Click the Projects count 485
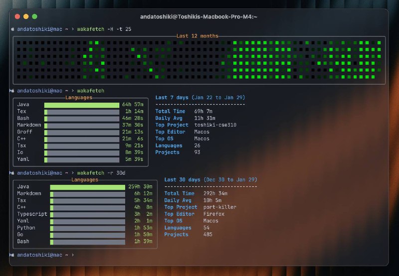The width and height of the screenshot is (399, 276). 208,235
